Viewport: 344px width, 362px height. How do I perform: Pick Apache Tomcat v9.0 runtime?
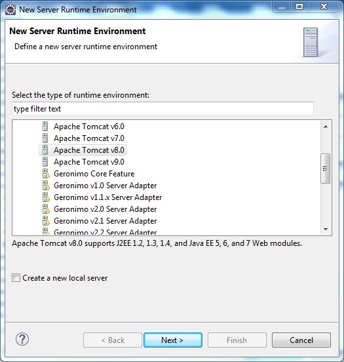coord(89,162)
